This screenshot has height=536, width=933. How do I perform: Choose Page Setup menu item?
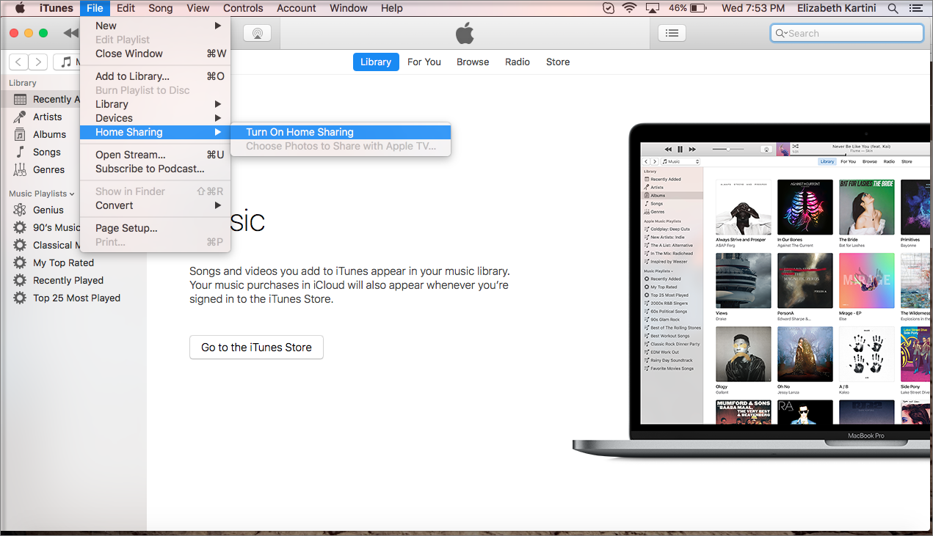click(156, 228)
